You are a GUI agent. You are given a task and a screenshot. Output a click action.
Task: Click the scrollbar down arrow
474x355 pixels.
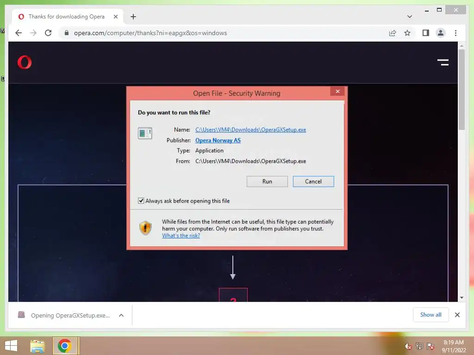pos(462,298)
